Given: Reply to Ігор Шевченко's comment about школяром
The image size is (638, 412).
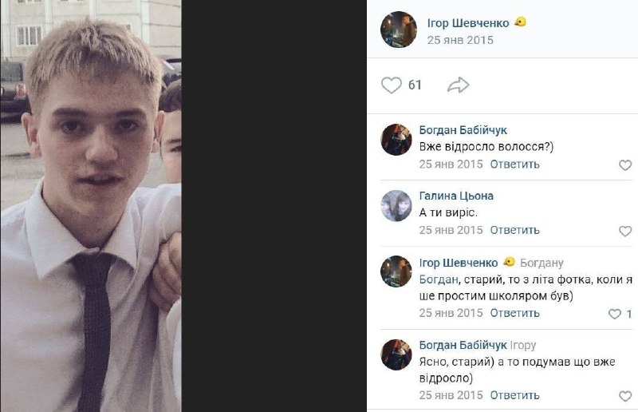Looking at the screenshot, I should coord(514,313).
